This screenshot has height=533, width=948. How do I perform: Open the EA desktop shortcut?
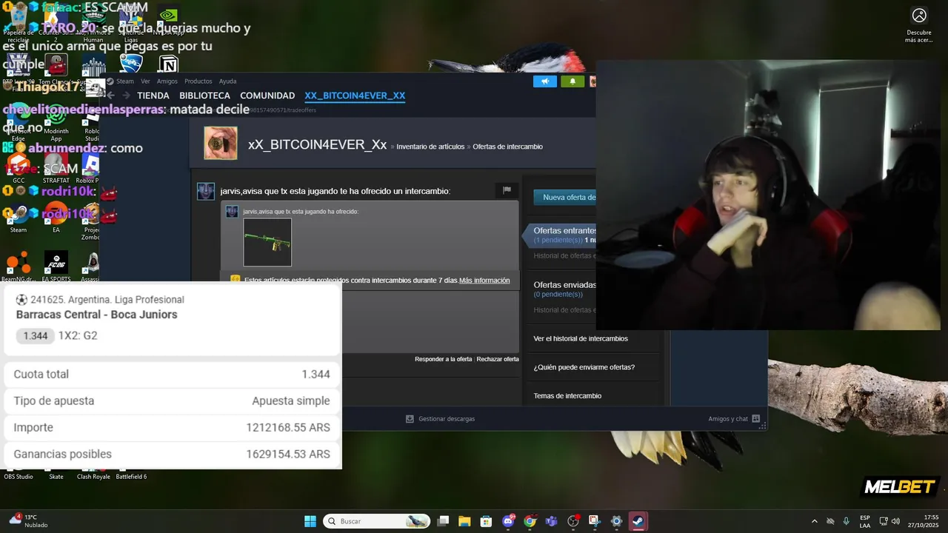click(x=56, y=217)
